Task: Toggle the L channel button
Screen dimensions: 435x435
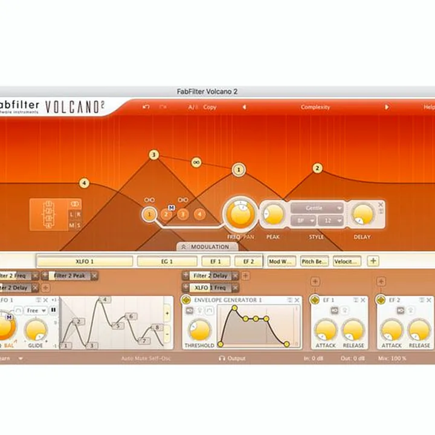Action: pyautogui.click(x=72, y=214)
